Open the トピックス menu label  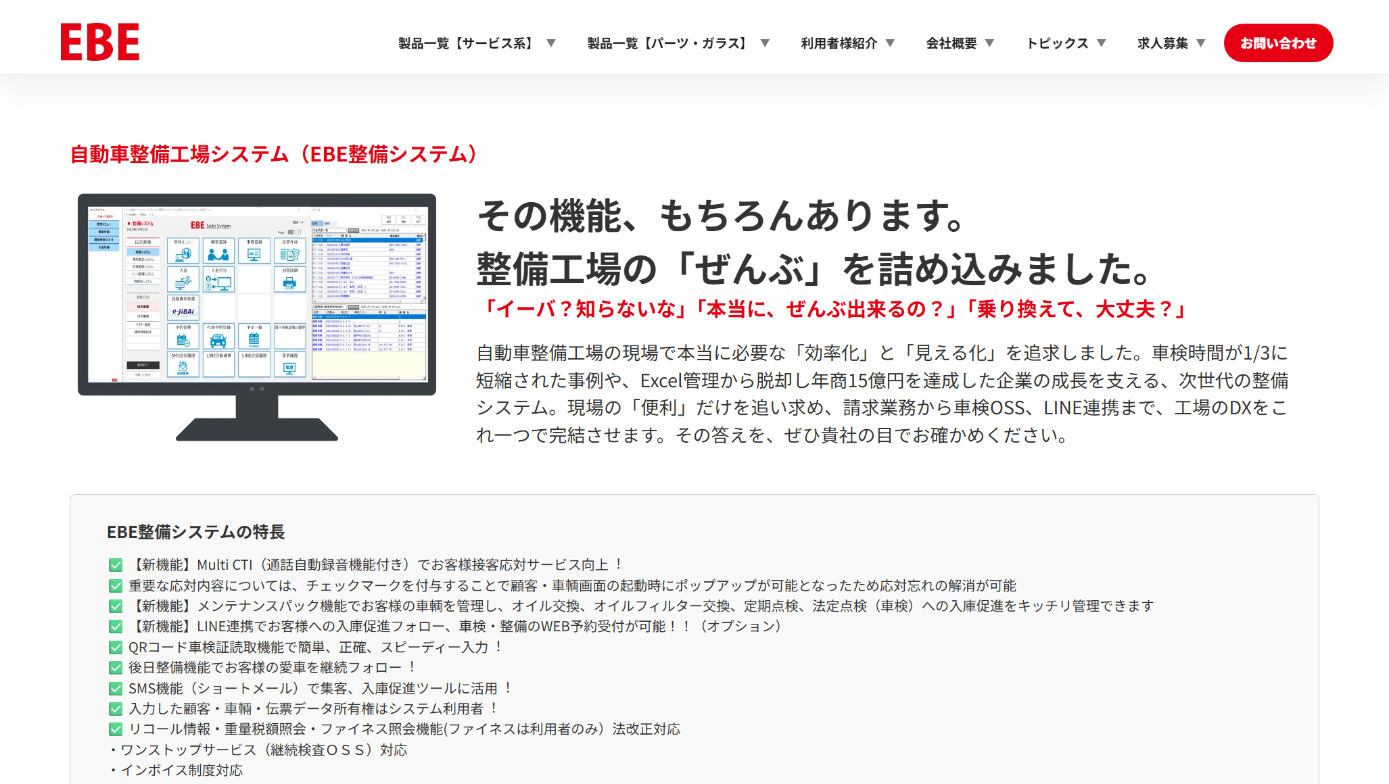pos(1058,43)
